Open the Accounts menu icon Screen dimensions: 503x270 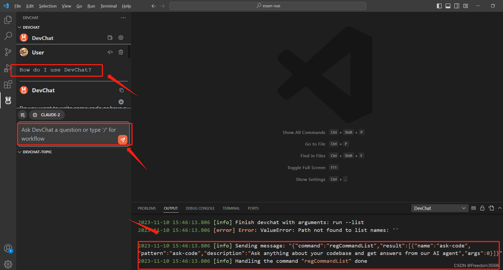tap(8, 249)
